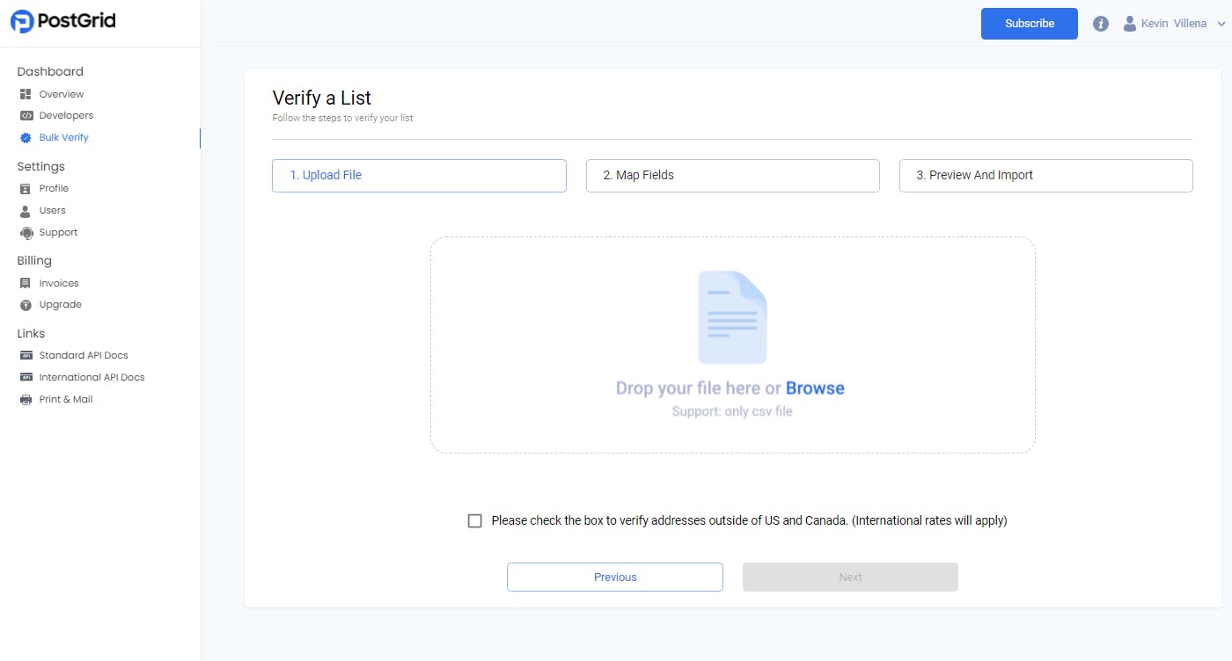Click the Subscribe button
Image resolution: width=1232 pixels, height=661 pixels.
click(1029, 24)
